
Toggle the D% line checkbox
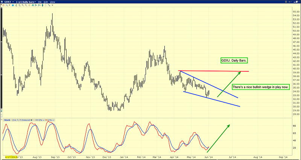point(44,120)
